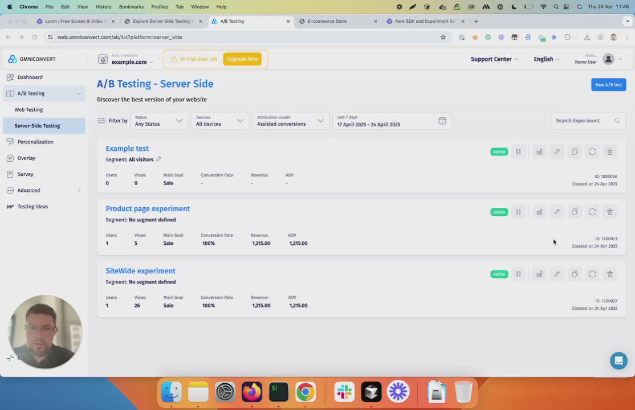Click the Omniconvert logo
635x410 pixels.
31,59
